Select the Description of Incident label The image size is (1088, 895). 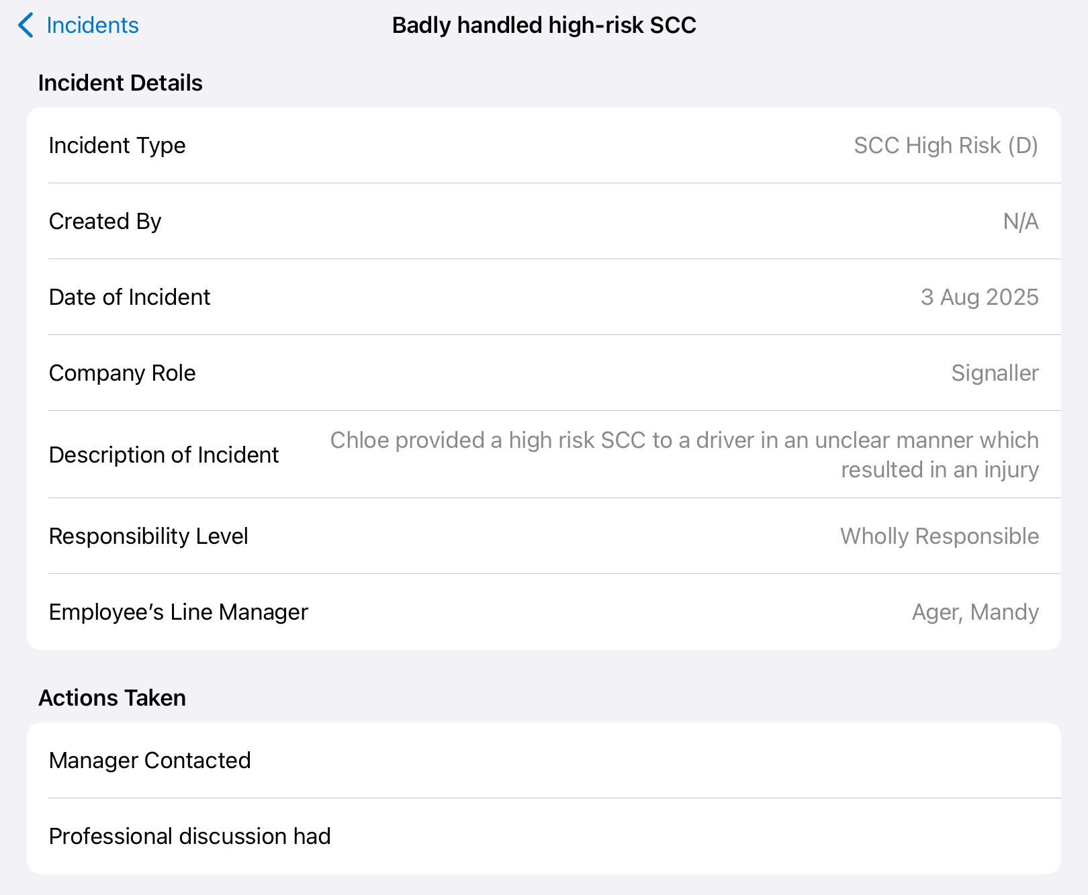pos(164,455)
